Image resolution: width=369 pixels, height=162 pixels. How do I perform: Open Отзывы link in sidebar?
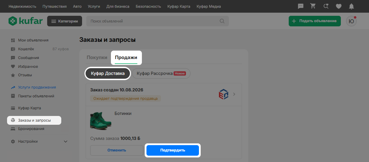(x=25, y=75)
